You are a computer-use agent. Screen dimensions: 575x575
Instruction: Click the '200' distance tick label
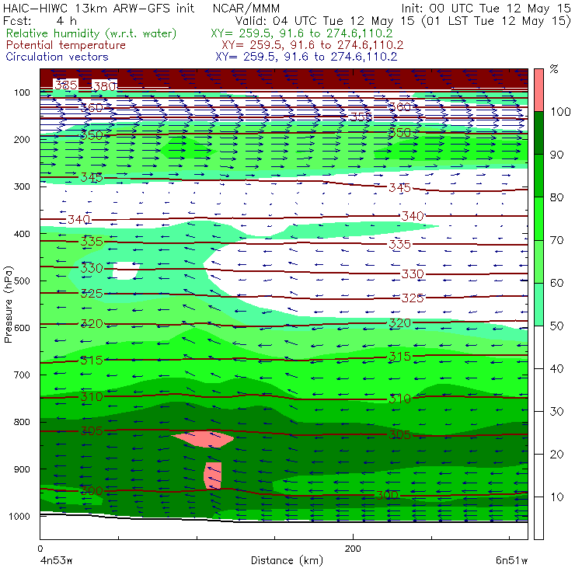(353, 549)
